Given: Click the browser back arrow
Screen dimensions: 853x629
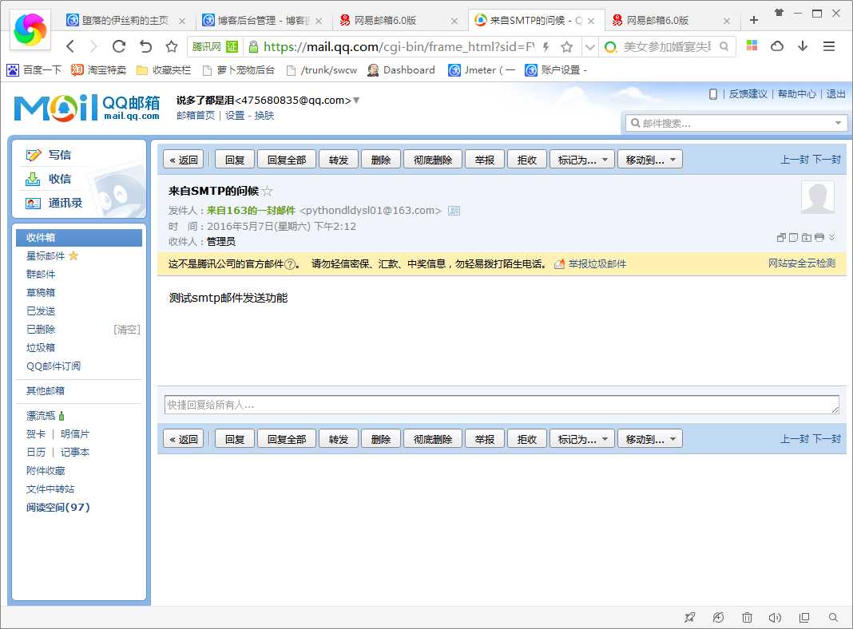Looking at the screenshot, I should tap(70, 47).
